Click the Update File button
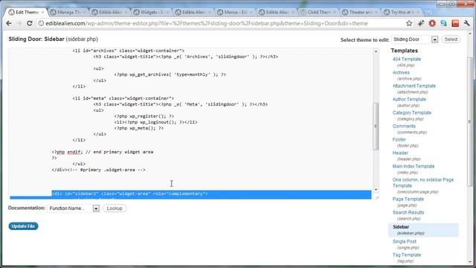The width and height of the screenshot is (476, 268). coord(23,226)
